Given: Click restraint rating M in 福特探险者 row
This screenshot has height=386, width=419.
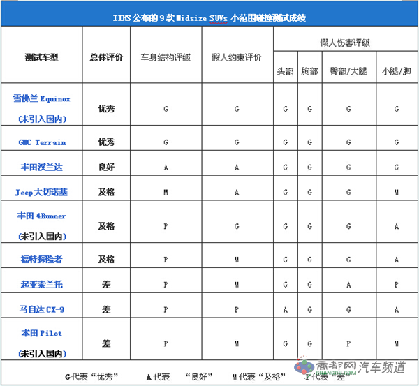Looking at the screenshot, I should click(x=237, y=260).
